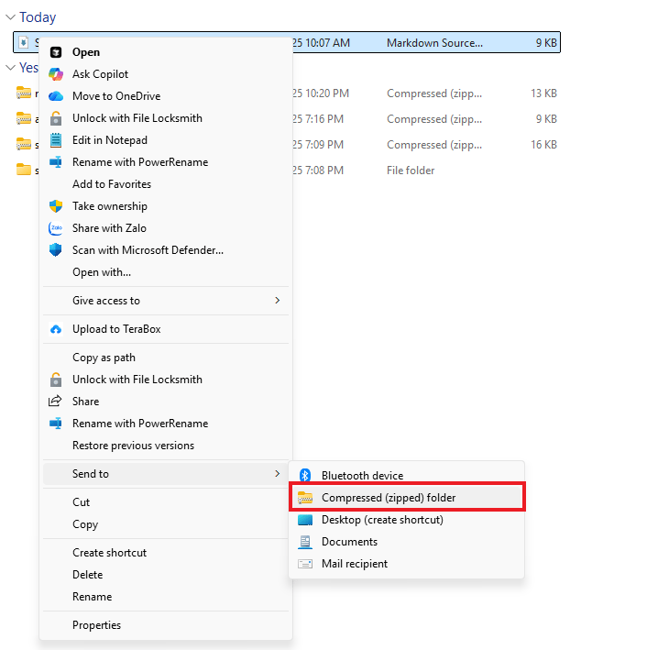Click the Documents icon in Send to submenu

click(x=305, y=542)
